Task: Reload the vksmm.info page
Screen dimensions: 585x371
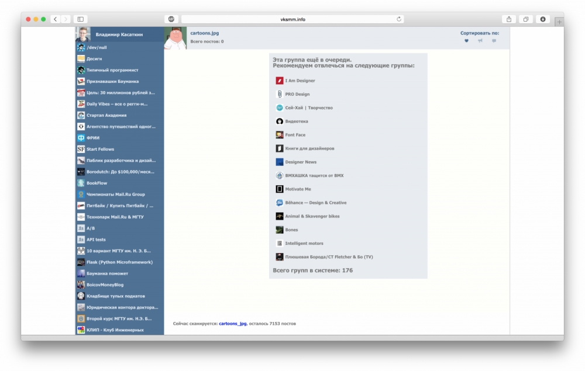Action: [x=399, y=19]
